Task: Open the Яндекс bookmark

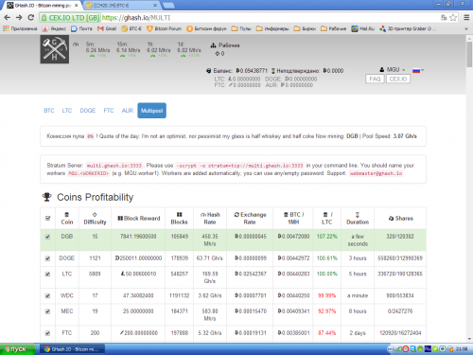Action: click(x=54, y=28)
